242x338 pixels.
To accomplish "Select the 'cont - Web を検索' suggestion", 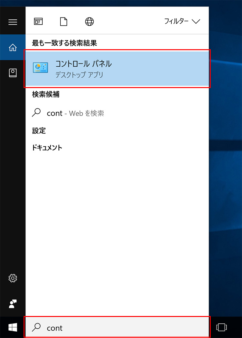I will pos(76,113).
